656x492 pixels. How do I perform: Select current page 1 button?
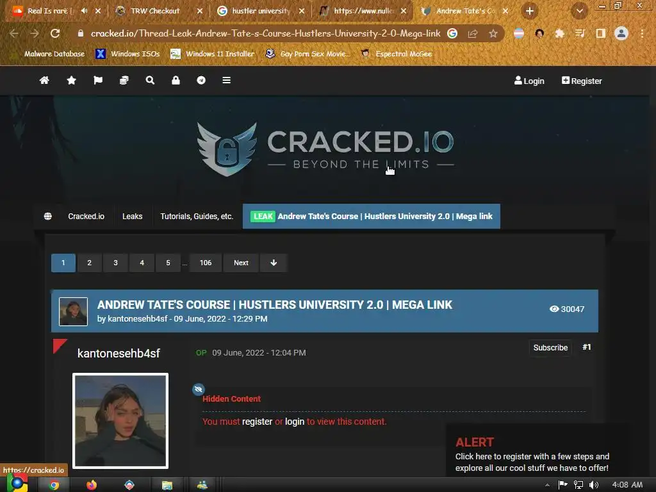[63, 263]
